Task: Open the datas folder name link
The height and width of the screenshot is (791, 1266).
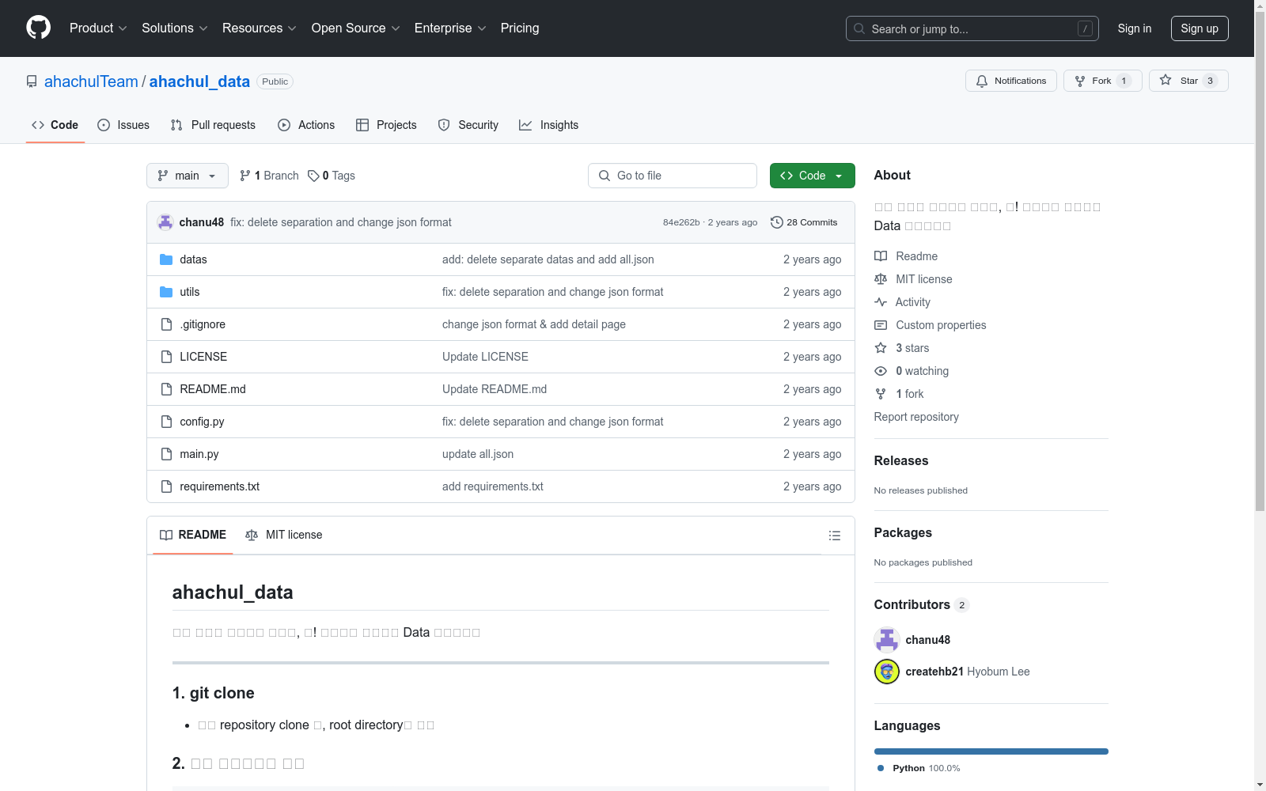Action: [x=193, y=259]
